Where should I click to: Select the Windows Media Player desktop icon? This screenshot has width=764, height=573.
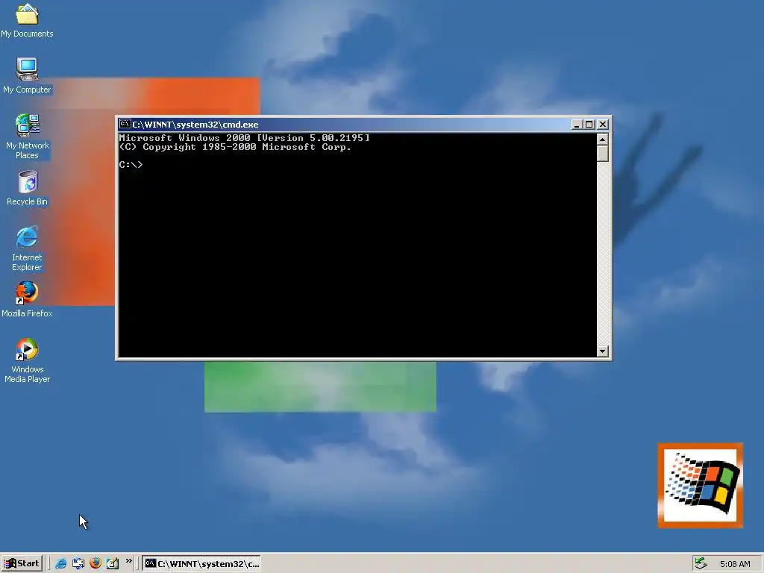pos(28,360)
